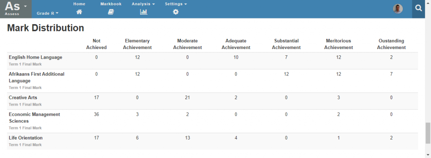Open the Settings gear icon
Image resolution: width=431 pixels, height=158 pixels.
176,12
